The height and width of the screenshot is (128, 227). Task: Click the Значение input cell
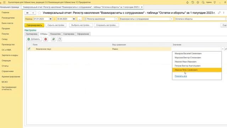tap(196, 49)
